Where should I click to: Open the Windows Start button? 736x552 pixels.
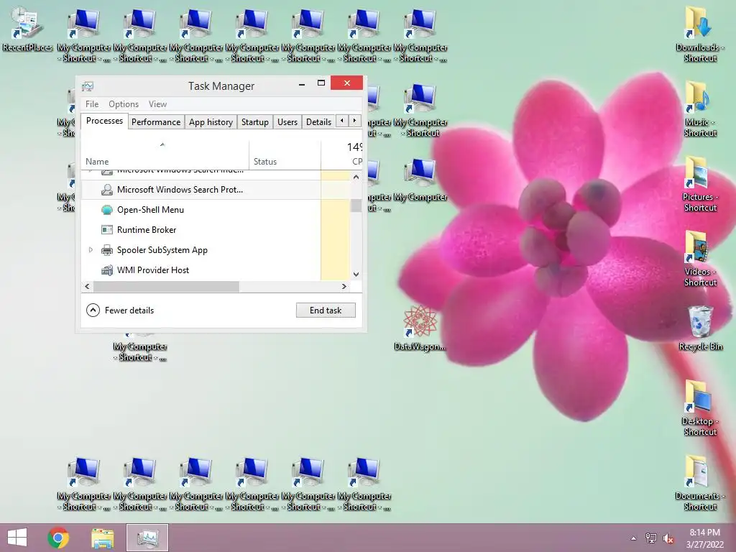(x=17, y=538)
